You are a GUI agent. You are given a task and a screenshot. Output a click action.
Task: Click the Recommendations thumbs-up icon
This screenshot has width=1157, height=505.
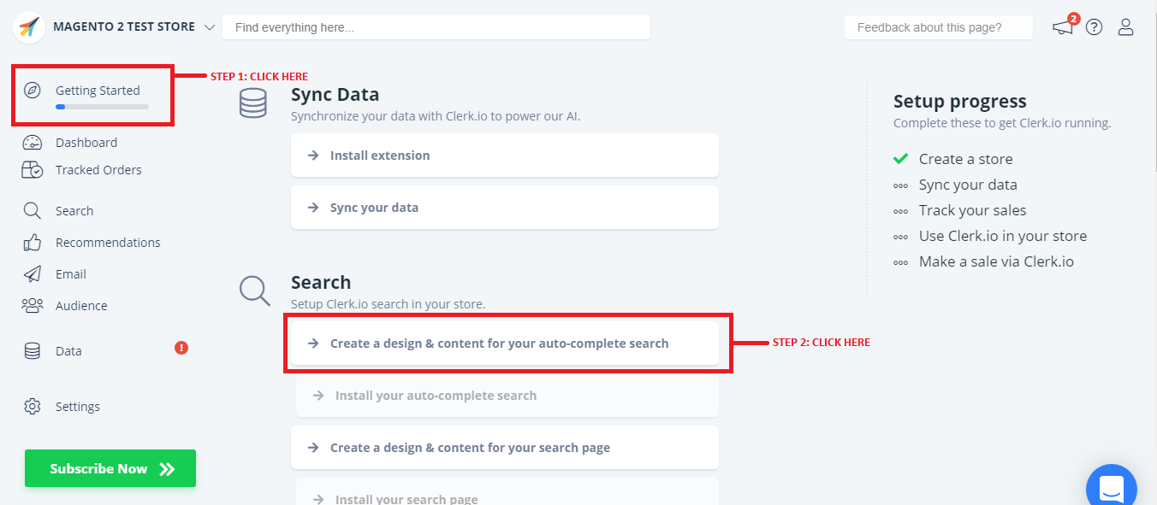click(33, 243)
